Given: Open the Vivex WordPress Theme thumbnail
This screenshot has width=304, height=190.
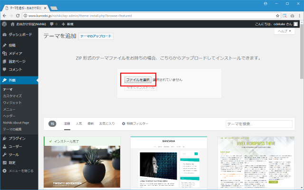Looking at the screenshot, I should click(256, 163).
